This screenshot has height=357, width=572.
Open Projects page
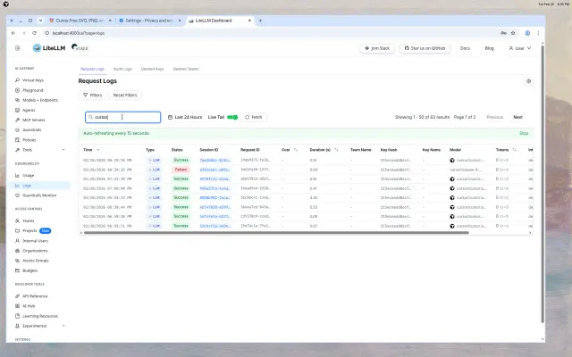click(29, 230)
